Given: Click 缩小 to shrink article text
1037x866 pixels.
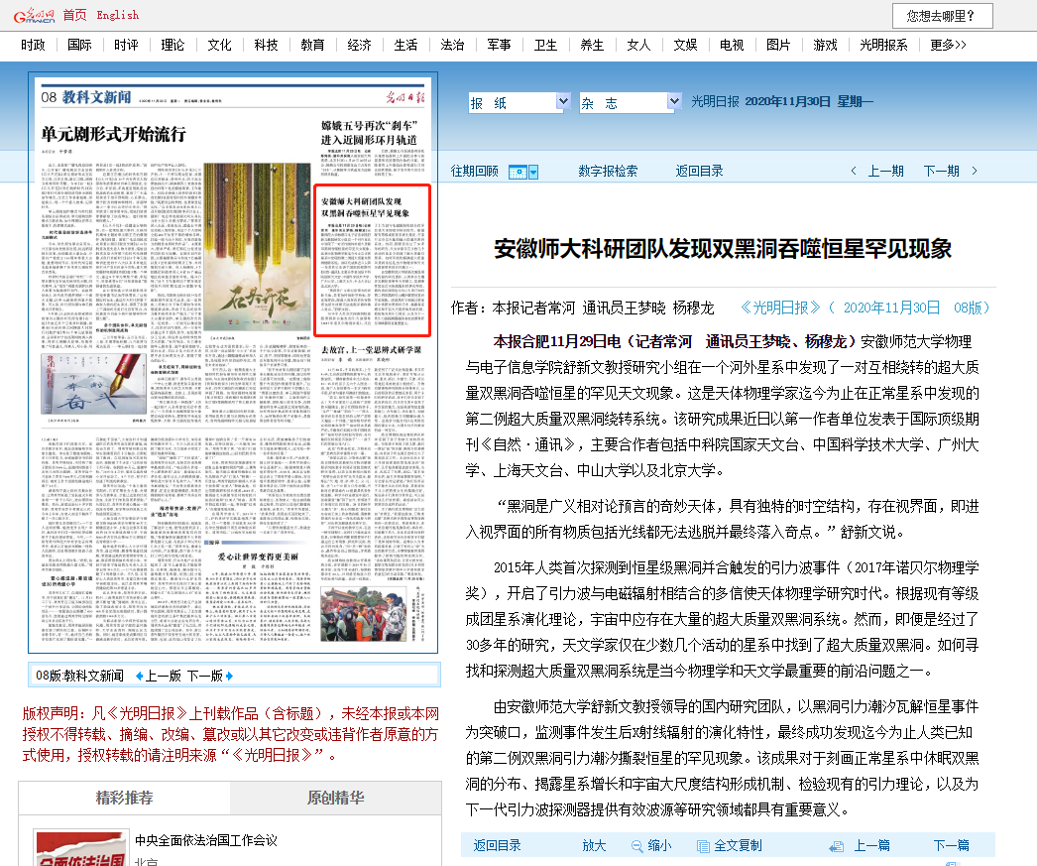Looking at the screenshot, I should [659, 845].
